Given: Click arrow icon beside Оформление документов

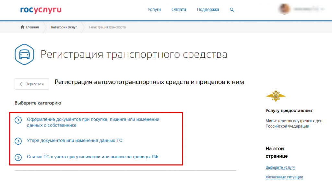Looking at the screenshot, I should (x=18, y=120).
